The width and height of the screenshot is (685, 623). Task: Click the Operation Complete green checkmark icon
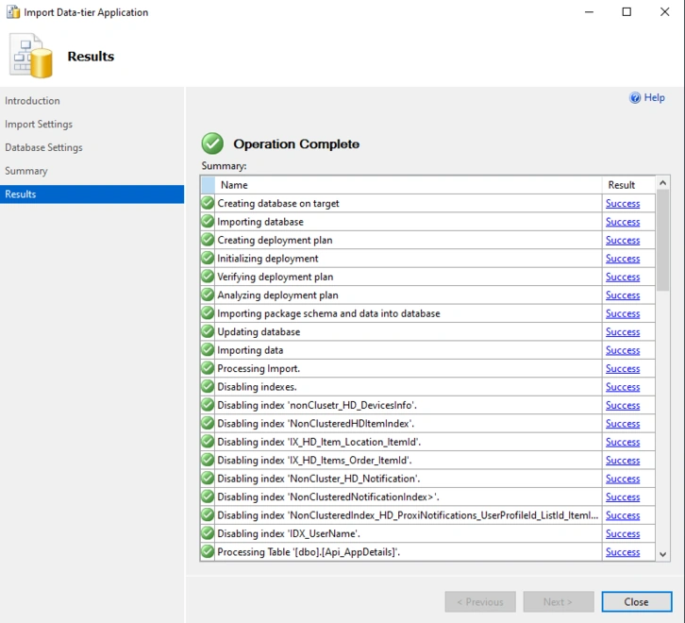pyautogui.click(x=212, y=143)
